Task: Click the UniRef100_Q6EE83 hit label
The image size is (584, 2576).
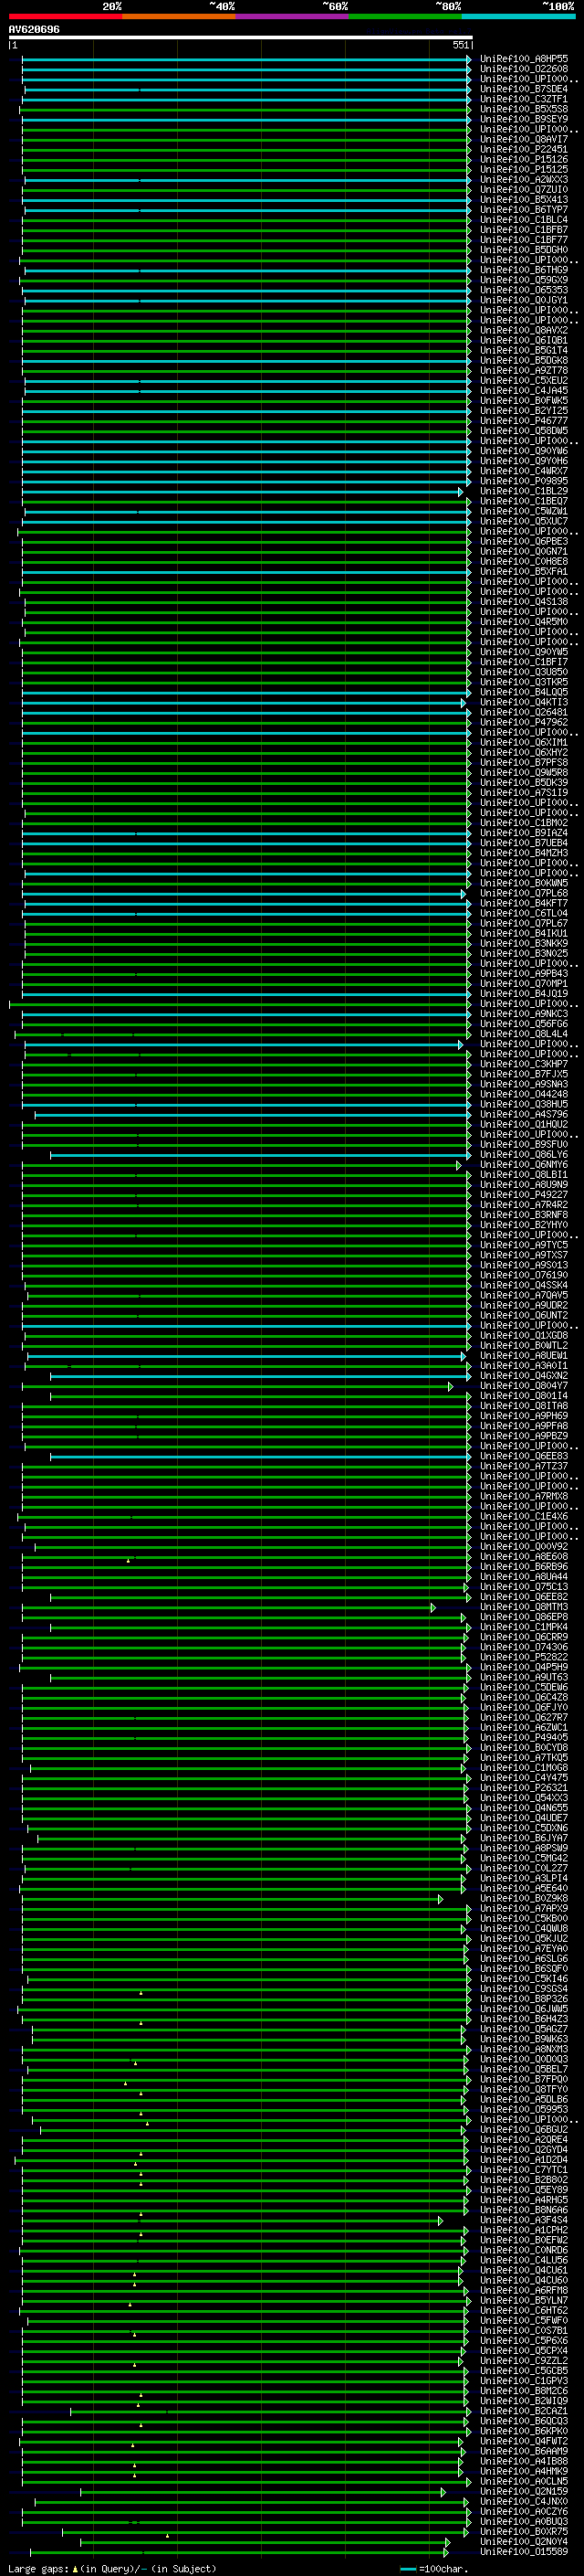Action: point(523,1456)
